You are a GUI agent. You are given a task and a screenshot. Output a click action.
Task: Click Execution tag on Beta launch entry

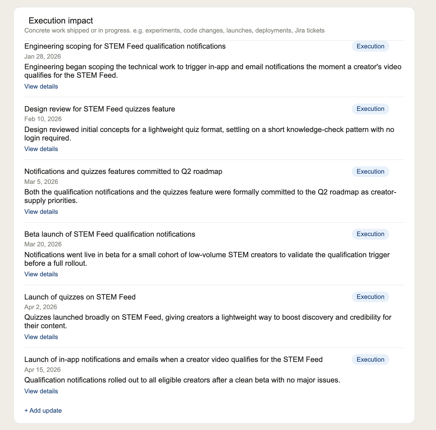pos(370,234)
